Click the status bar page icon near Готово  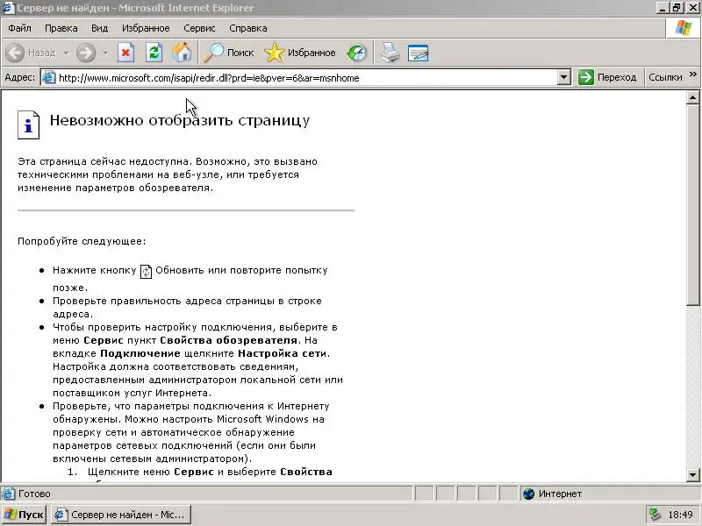pyautogui.click(x=8, y=494)
